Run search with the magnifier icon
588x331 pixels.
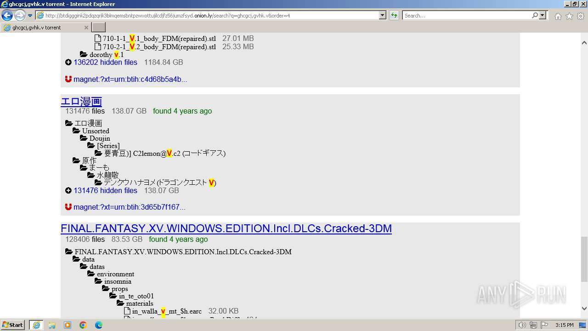(x=535, y=16)
